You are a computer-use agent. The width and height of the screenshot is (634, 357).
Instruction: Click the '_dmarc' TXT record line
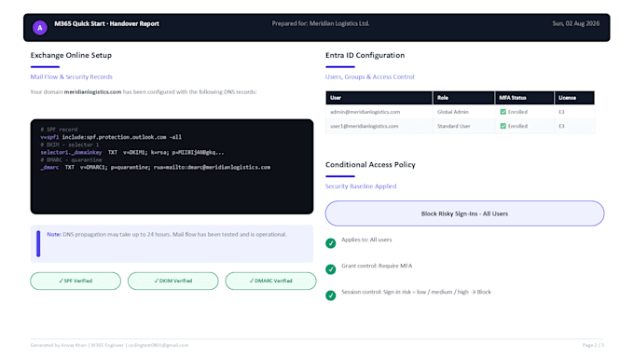point(156,168)
